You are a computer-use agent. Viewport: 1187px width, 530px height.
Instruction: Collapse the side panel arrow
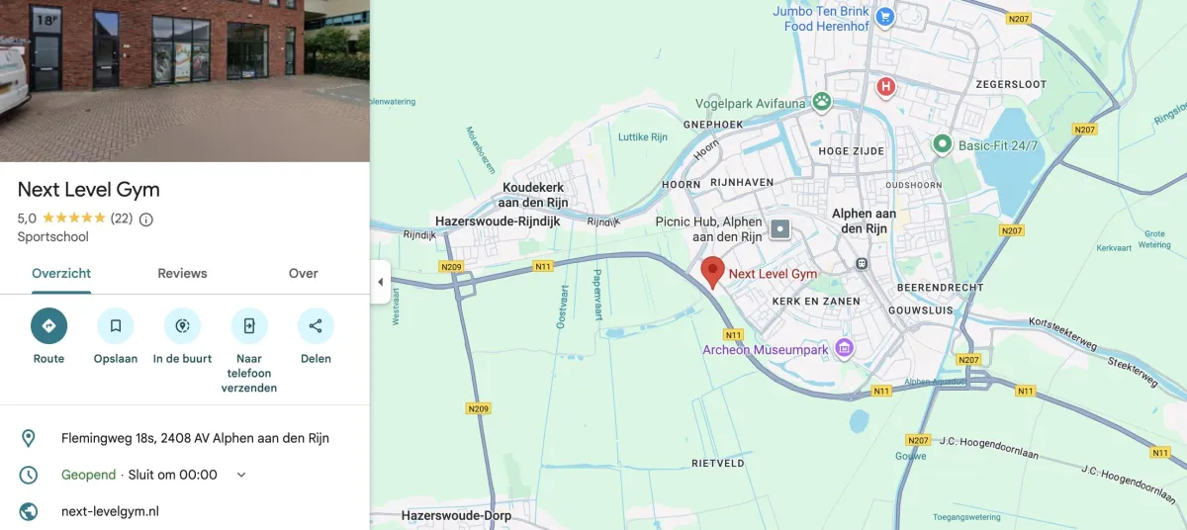(x=380, y=282)
